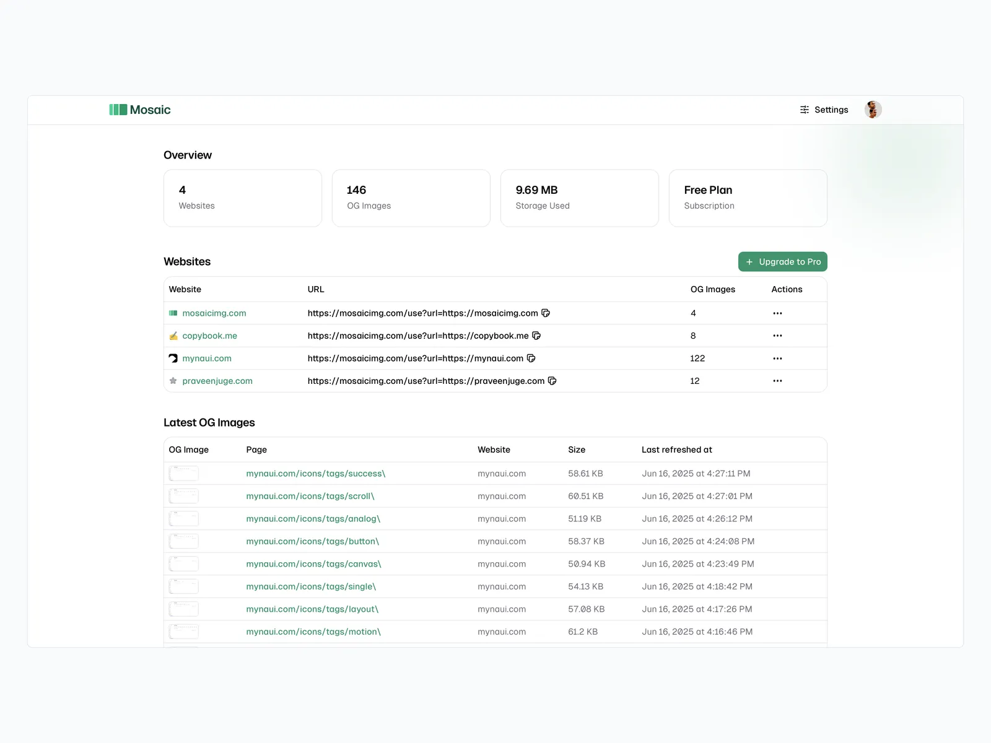The height and width of the screenshot is (743, 991).
Task: Open Settings from the top bar
Action: coord(824,110)
